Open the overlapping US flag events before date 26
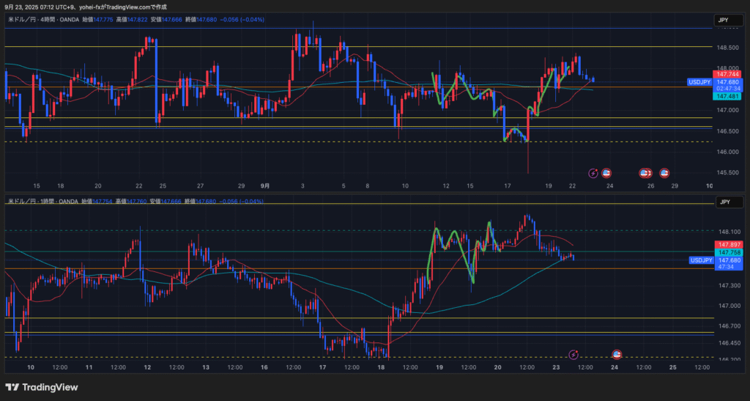This screenshot has height=401, width=750. click(x=645, y=173)
